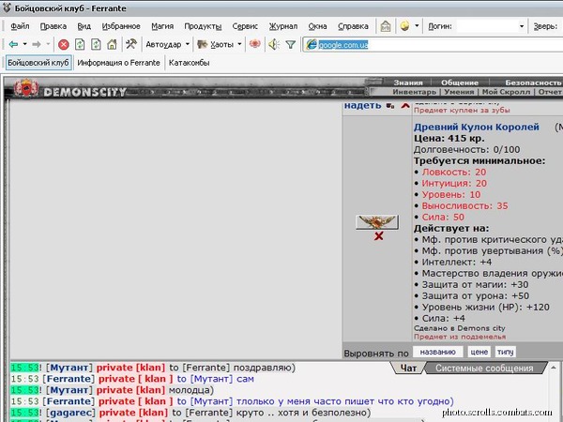563x422 pixels.
Task: Click the yellow globe icon near Логин
Action: point(404,26)
